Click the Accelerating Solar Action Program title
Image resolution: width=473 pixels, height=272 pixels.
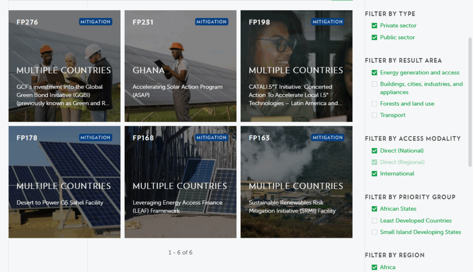(x=177, y=91)
